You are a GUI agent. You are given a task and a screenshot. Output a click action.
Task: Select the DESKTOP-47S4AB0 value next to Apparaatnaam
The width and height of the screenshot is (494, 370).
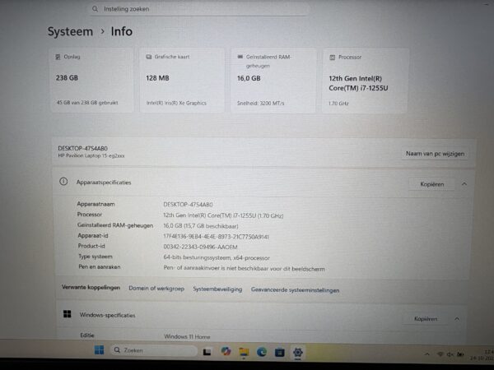point(188,205)
